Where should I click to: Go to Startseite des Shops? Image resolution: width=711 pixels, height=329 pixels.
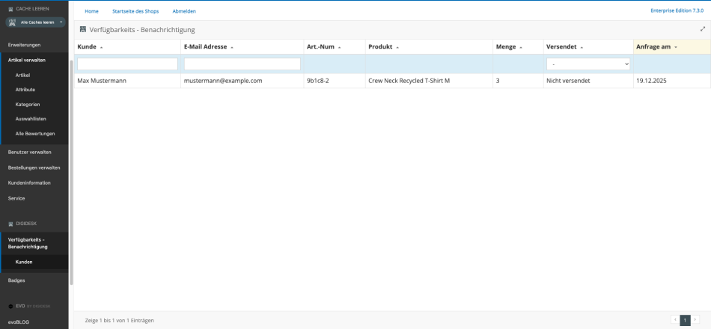click(x=135, y=11)
